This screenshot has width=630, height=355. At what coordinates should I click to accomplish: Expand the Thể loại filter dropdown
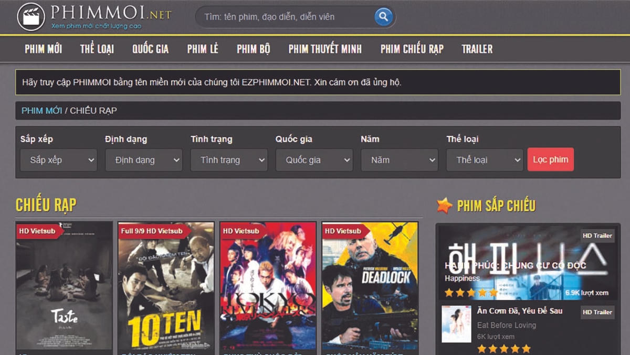(x=485, y=160)
